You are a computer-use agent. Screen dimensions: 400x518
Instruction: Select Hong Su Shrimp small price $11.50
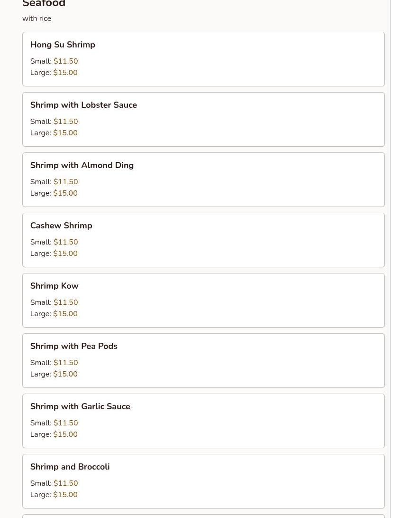pos(65,61)
